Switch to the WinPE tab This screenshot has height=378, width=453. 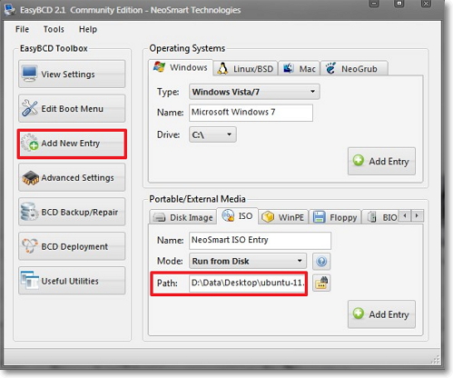coord(283,217)
